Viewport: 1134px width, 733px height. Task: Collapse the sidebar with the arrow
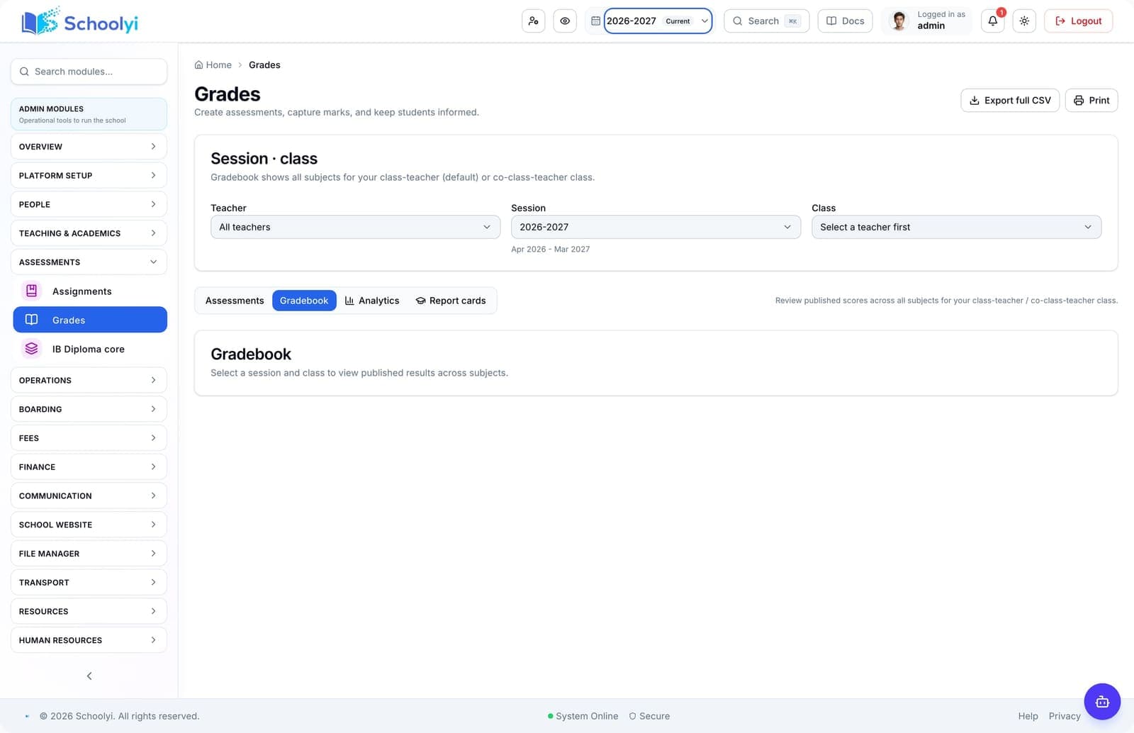pyautogui.click(x=89, y=676)
